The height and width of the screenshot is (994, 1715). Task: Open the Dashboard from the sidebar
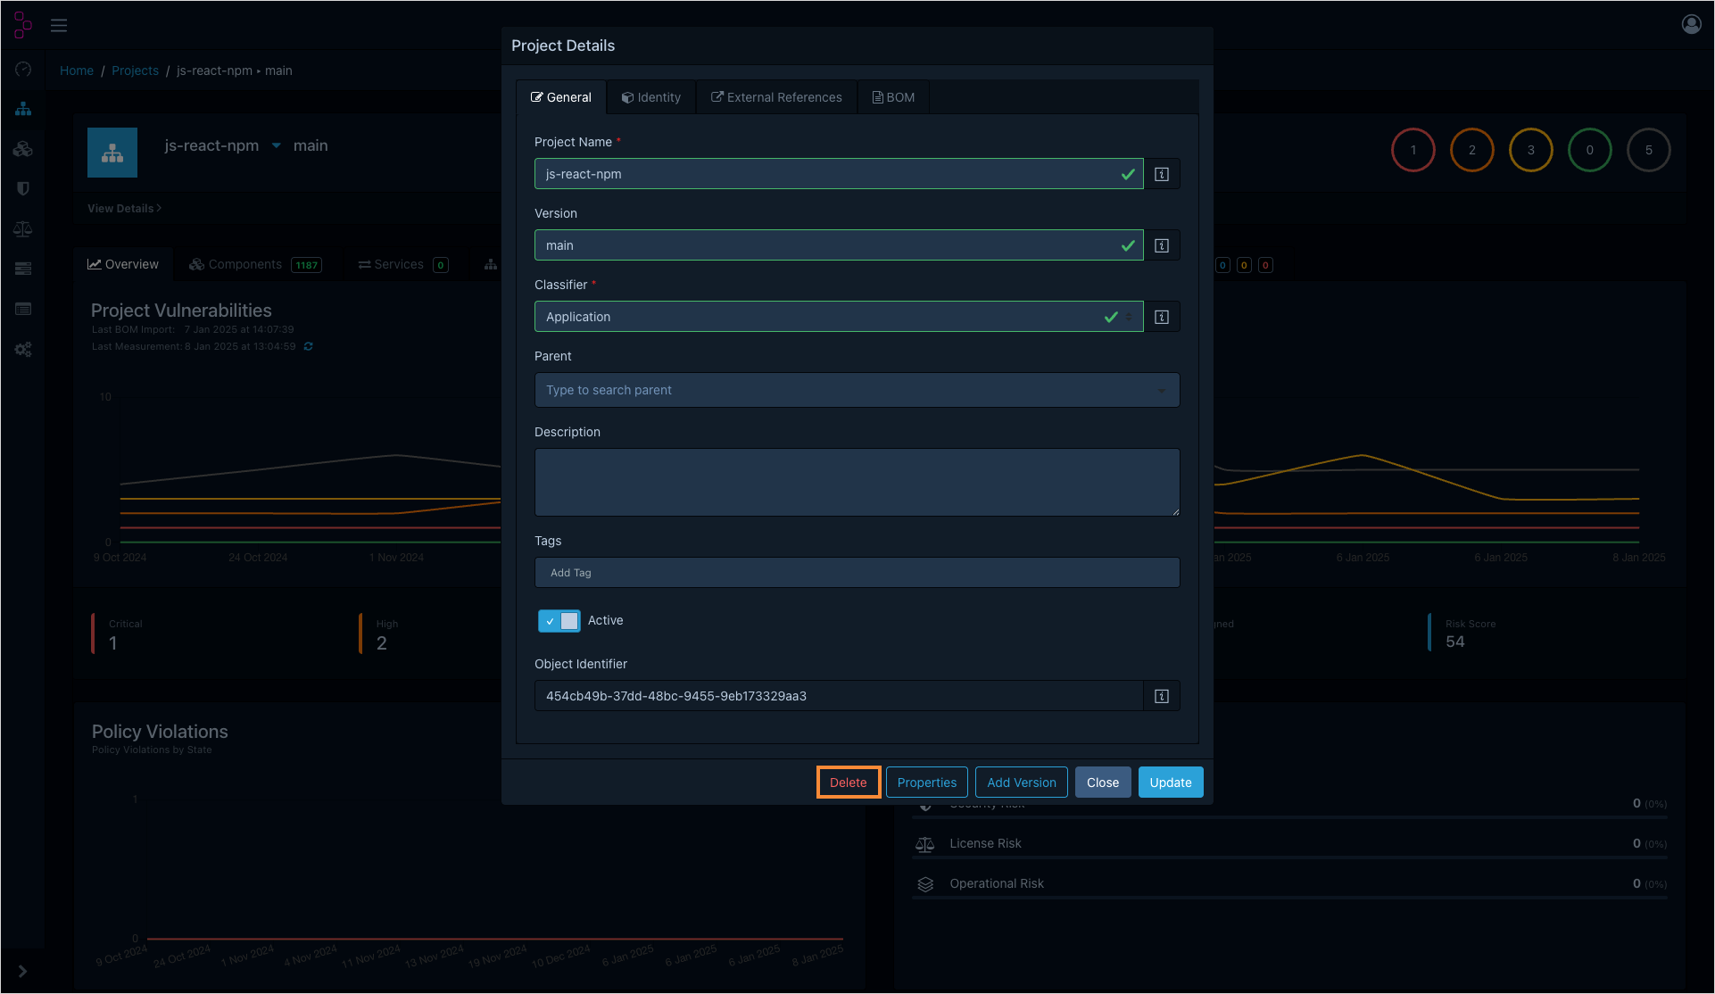[x=22, y=69]
